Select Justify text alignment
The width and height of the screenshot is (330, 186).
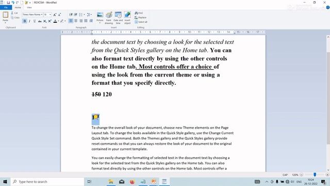coord(86,21)
